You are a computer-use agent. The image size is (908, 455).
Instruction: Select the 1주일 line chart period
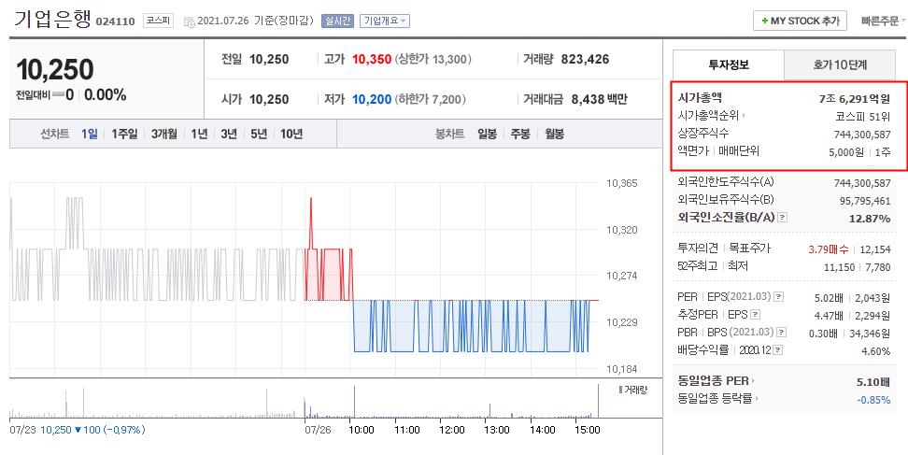click(124, 134)
